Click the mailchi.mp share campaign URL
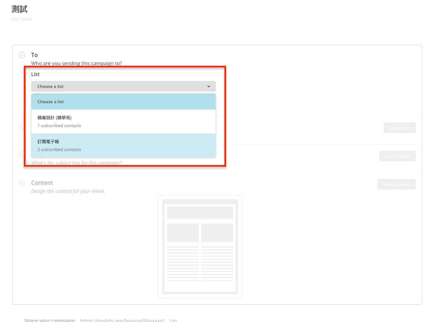Image resolution: width=440 pixels, height=322 pixels. point(122,320)
